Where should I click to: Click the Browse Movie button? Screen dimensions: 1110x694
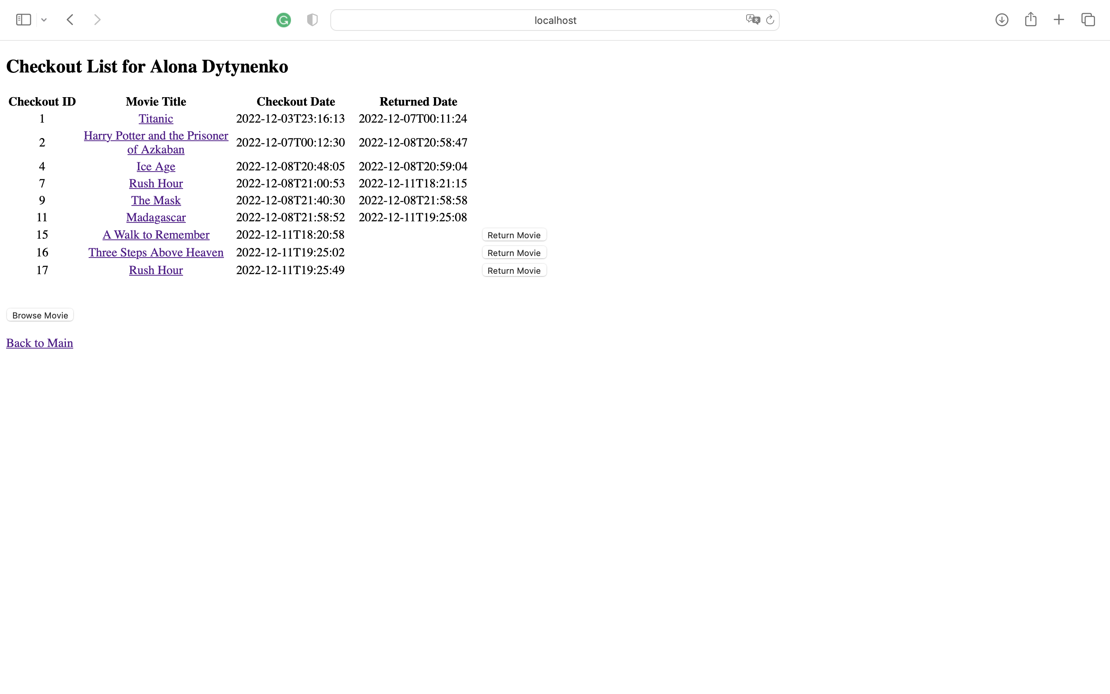(40, 315)
